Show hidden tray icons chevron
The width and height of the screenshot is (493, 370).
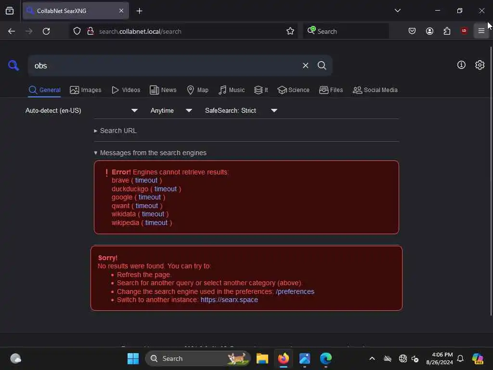(372, 358)
